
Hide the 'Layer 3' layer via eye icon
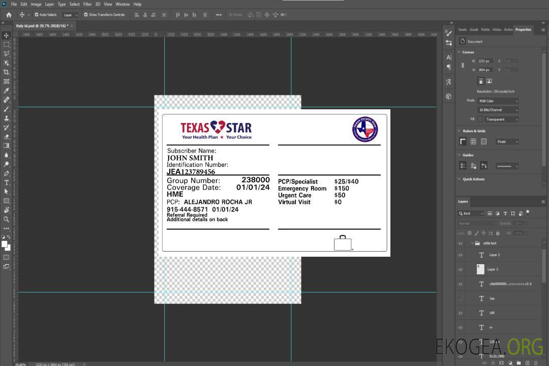(461, 269)
